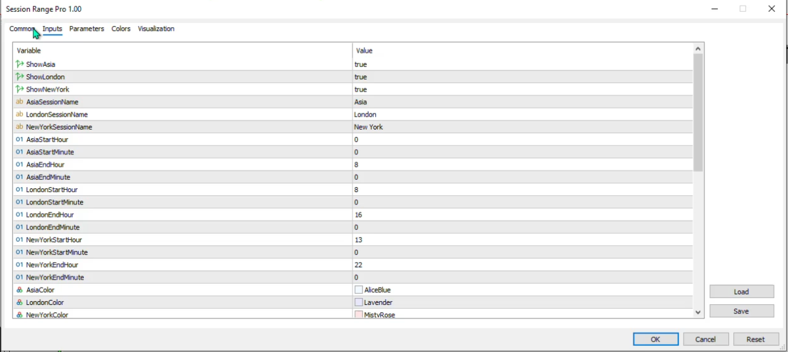Click the AliceBlue color swatch

tap(359, 290)
